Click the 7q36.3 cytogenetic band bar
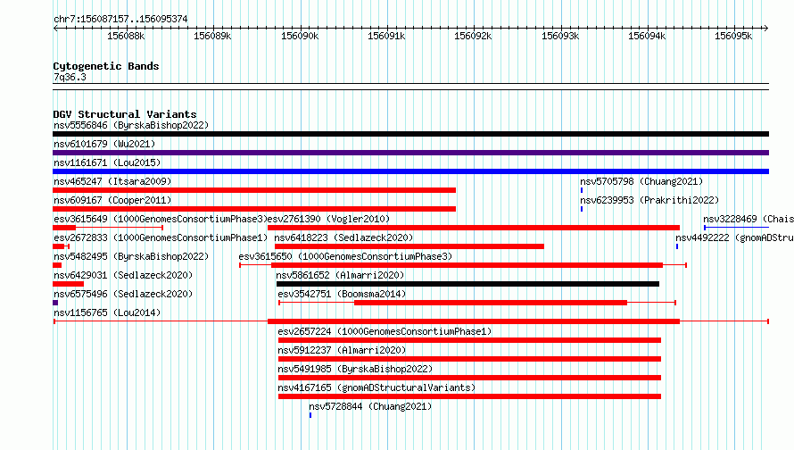The image size is (794, 450). (410, 87)
